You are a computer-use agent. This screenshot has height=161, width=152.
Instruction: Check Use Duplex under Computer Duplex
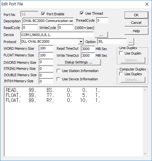click(x=121, y=74)
